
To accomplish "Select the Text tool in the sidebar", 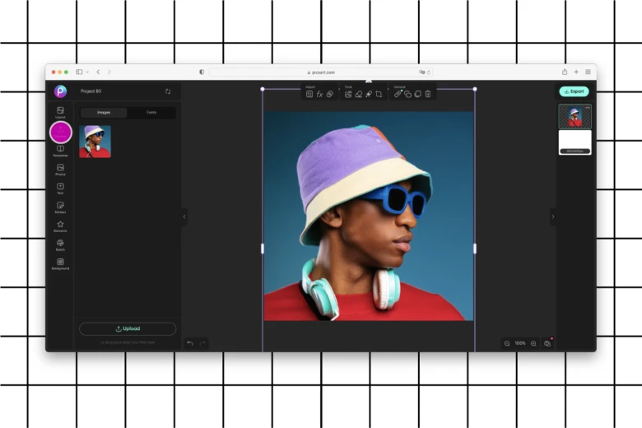I will point(60,188).
